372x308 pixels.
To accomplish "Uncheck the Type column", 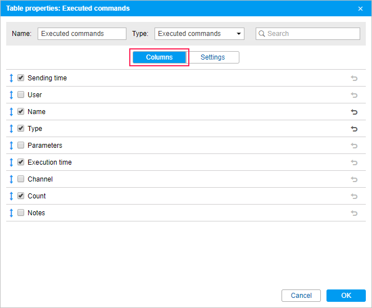I will (21, 128).
